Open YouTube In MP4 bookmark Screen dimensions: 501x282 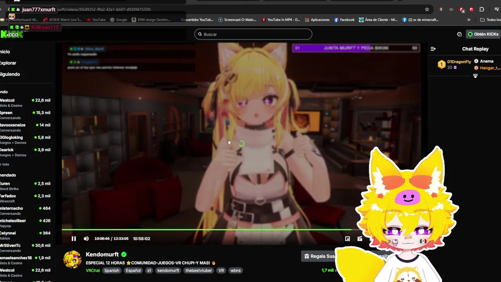[281, 20]
